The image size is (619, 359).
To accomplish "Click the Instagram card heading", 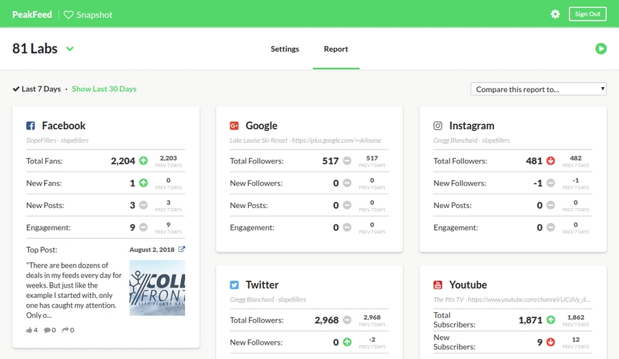I will [x=472, y=126].
